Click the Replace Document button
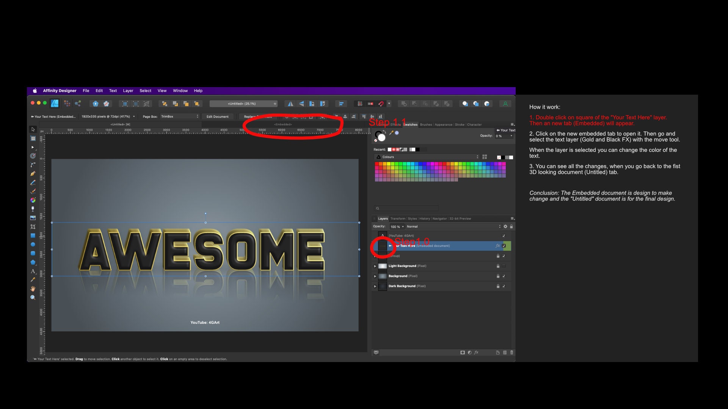Image resolution: width=728 pixels, height=409 pixels. tap(258, 116)
